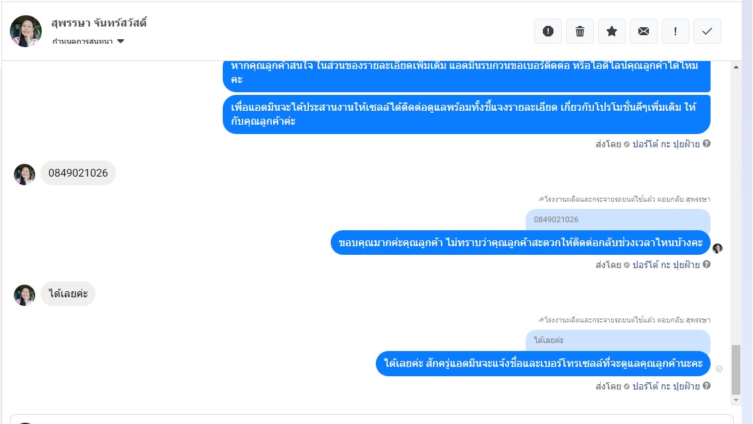Click the spam octagon warning icon
Screen dimensions: 753x424
click(x=548, y=31)
